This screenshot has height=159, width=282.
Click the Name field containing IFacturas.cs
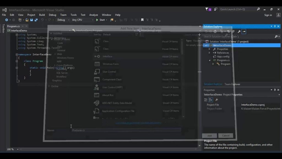(126, 130)
